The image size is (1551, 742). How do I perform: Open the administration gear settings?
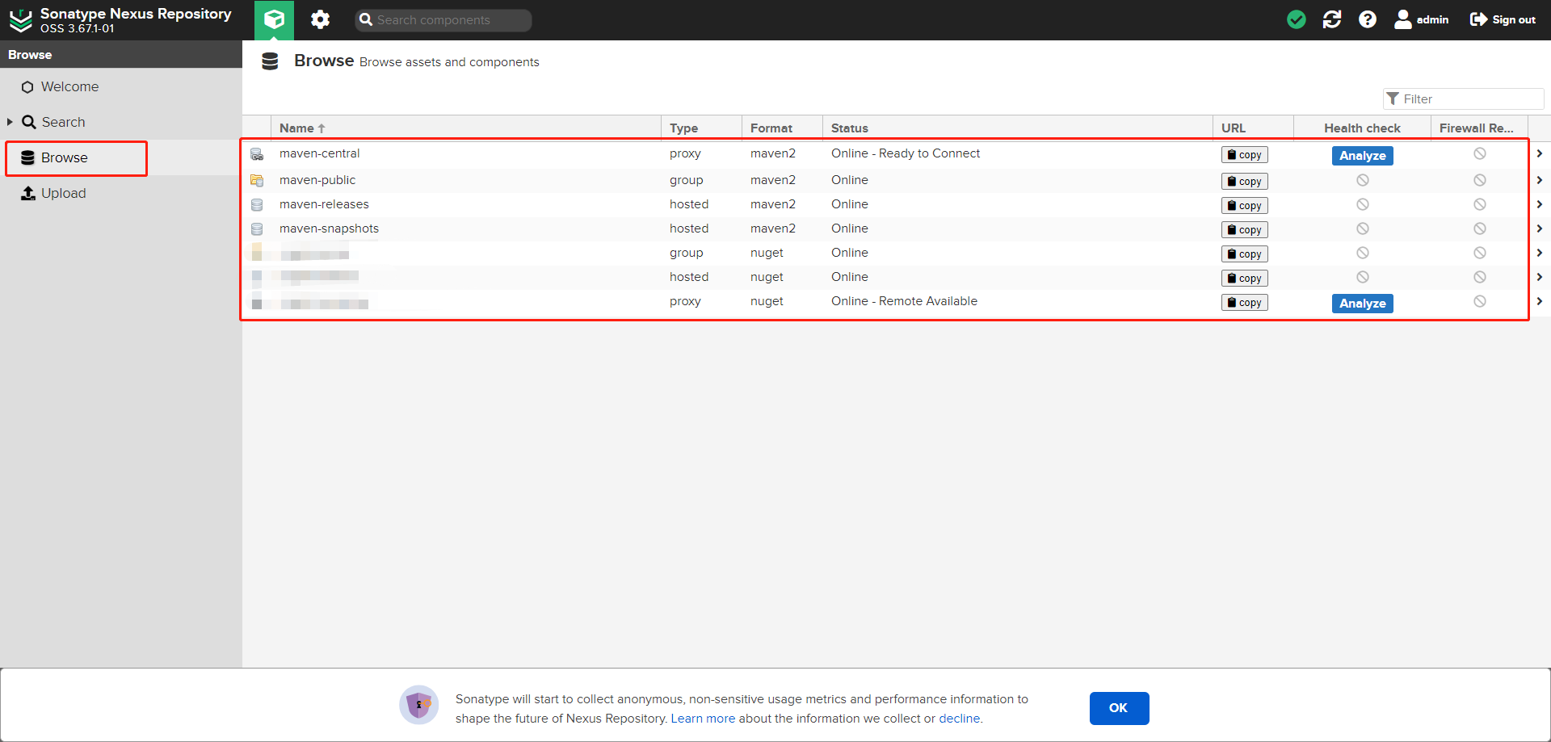[321, 19]
